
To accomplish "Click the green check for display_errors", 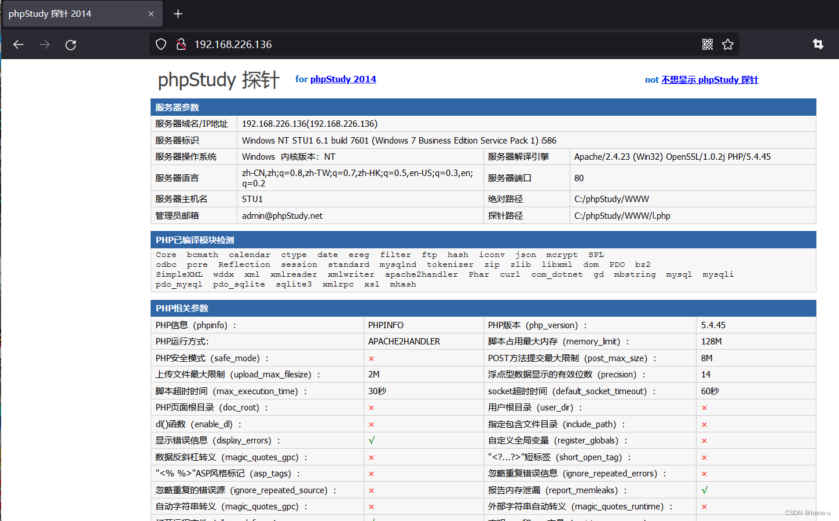I will (x=372, y=441).
